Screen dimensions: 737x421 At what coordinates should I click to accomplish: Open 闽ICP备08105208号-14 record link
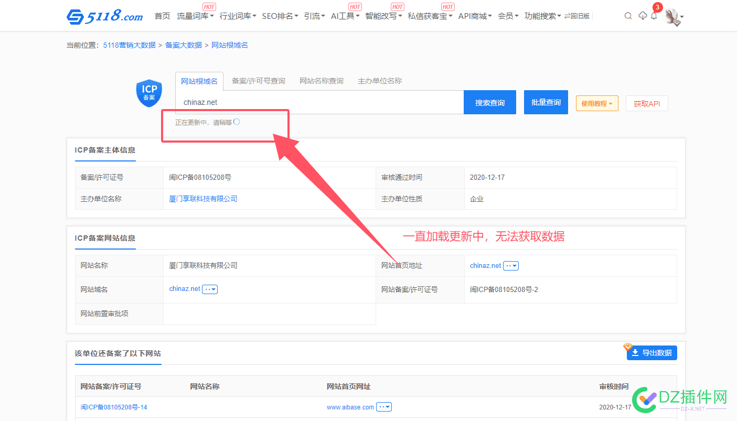[114, 407]
